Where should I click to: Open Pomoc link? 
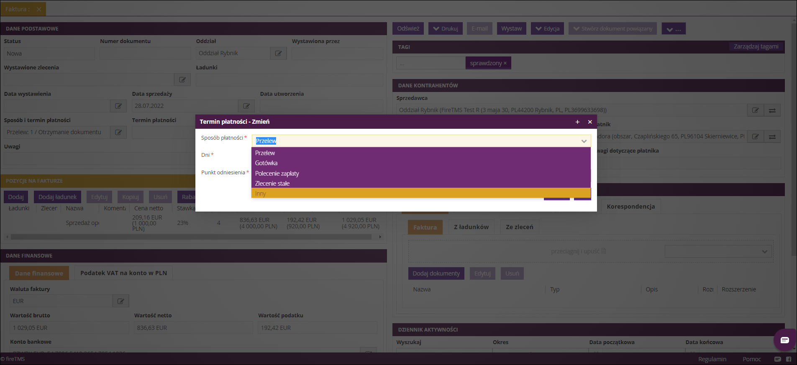[x=752, y=359]
